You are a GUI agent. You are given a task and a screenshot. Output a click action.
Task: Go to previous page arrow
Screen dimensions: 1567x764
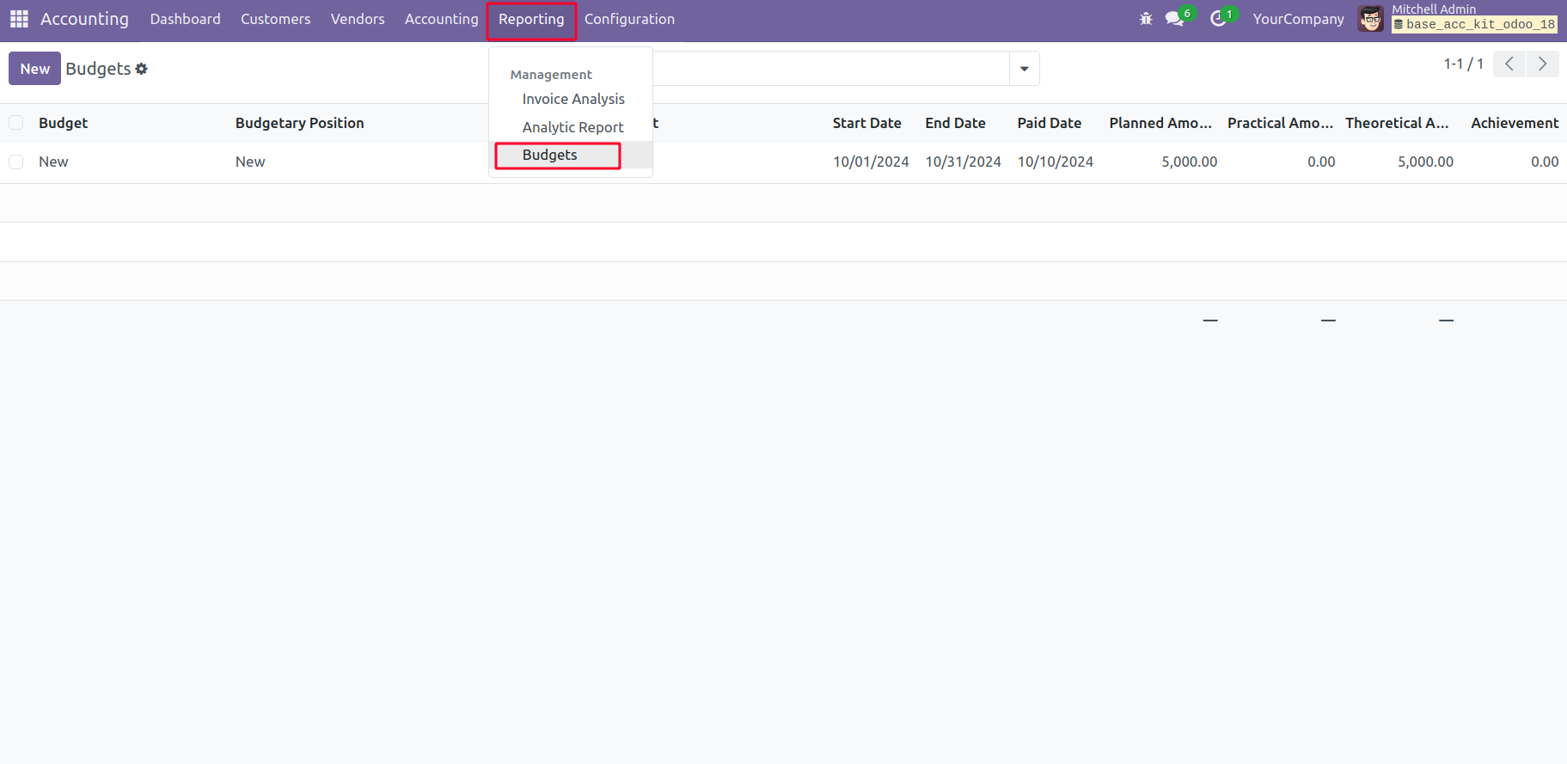(1509, 64)
